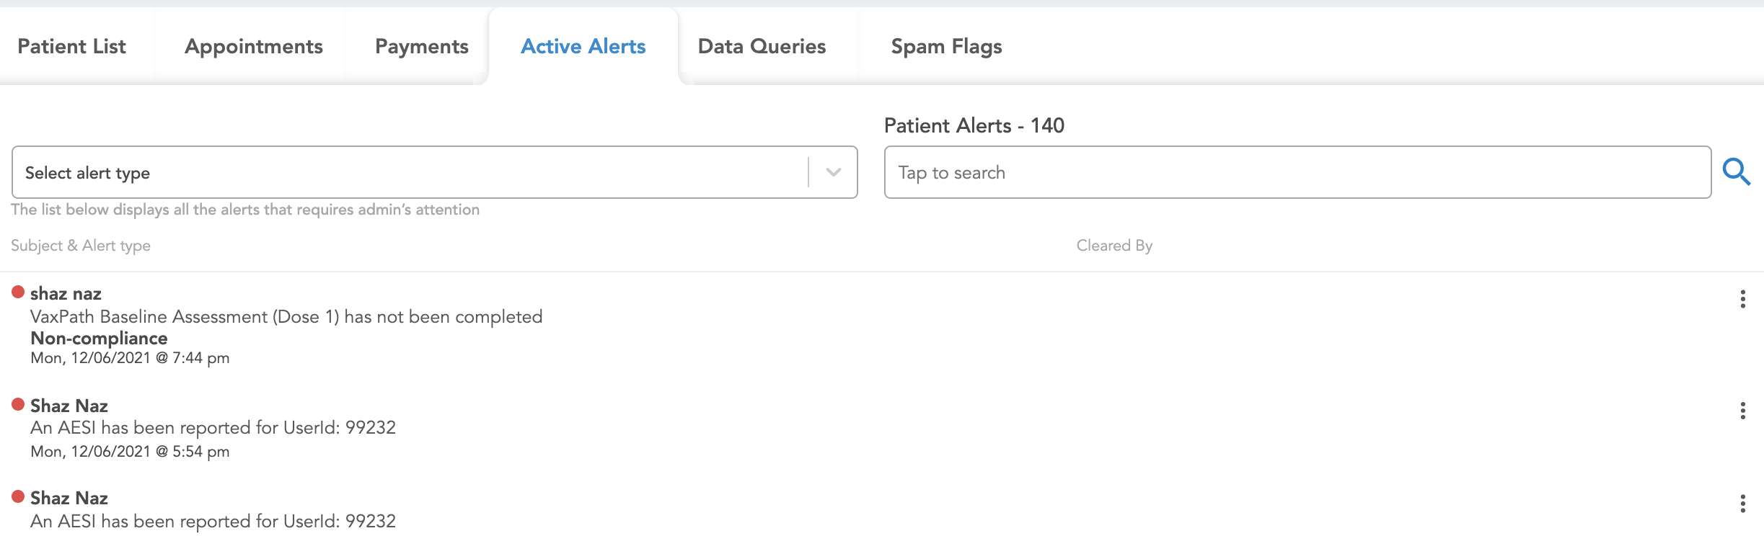Open shaz naz non-compliance alert name
The height and width of the screenshot is (536, 1764).
pos(66,293)
